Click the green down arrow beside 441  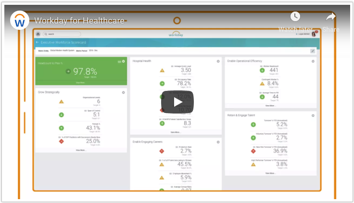[262, 70]
